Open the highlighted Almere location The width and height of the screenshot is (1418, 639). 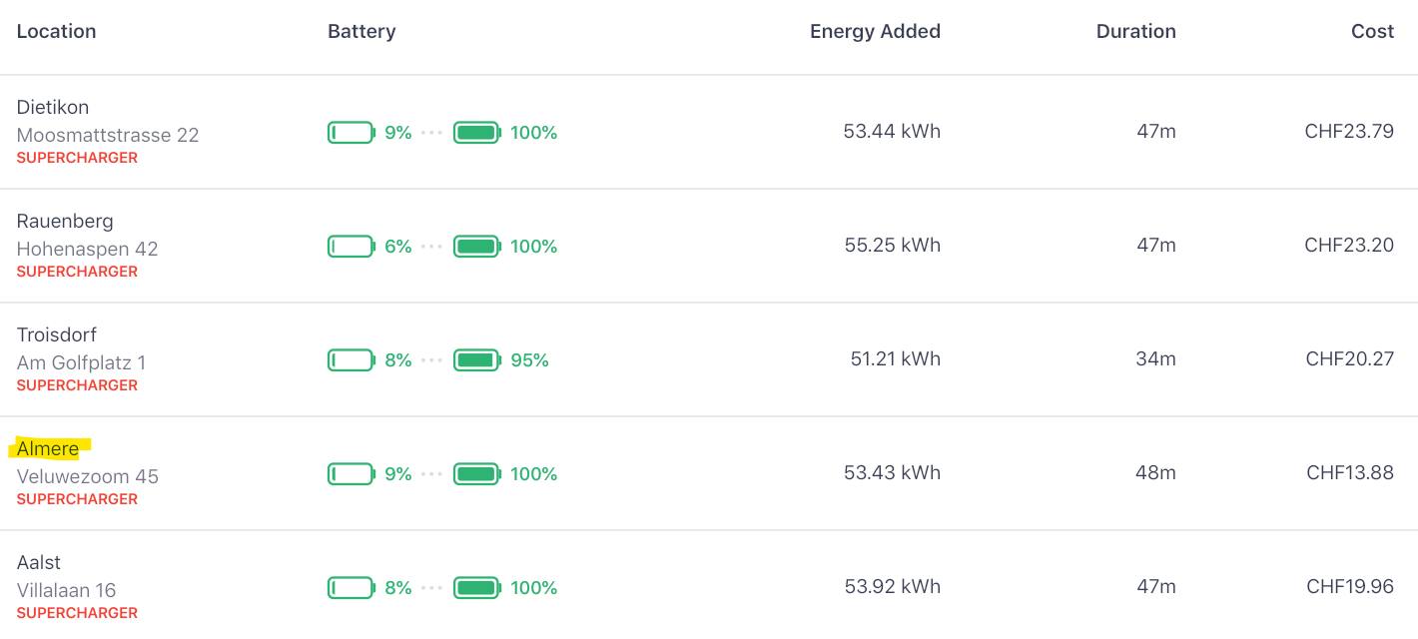click(48, 449)
